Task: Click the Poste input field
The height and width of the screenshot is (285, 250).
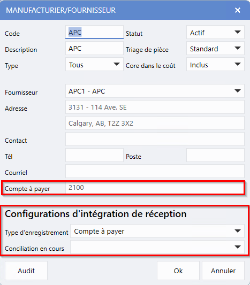Action: 215,155
